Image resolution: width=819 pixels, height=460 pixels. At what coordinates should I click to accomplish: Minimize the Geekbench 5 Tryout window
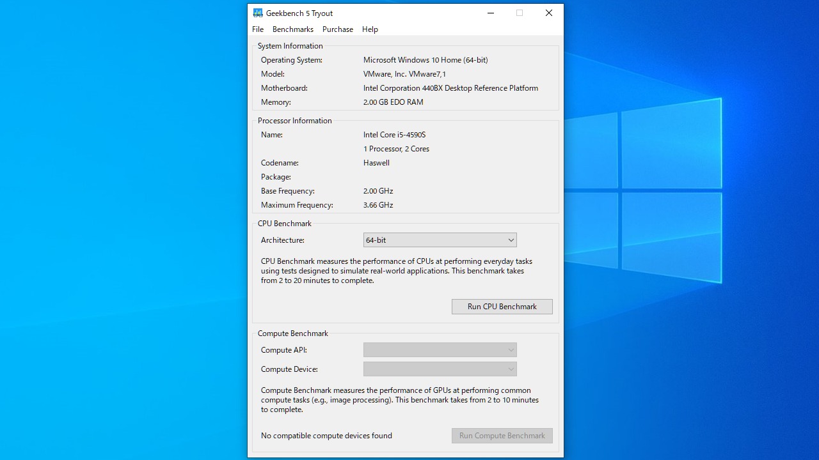tap(491, 13)
